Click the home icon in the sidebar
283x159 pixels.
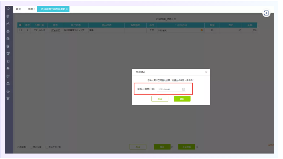(8, 9)
